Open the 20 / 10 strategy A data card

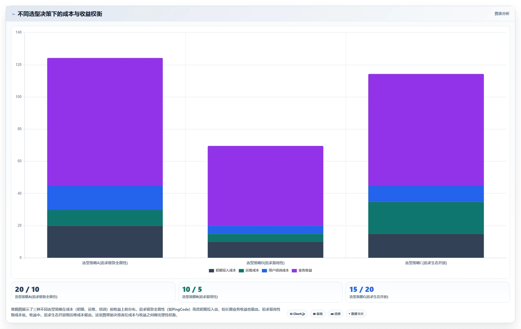(x=93, y=292)
